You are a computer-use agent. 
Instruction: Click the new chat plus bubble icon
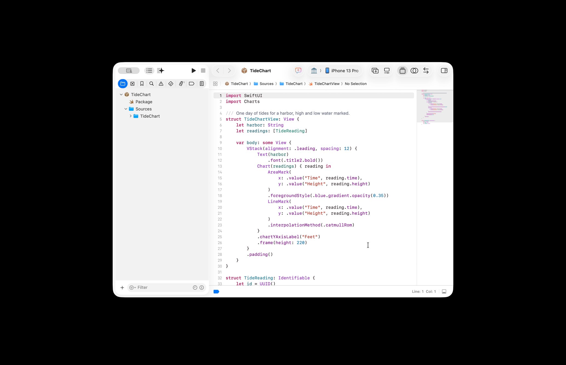coord(298,71)
